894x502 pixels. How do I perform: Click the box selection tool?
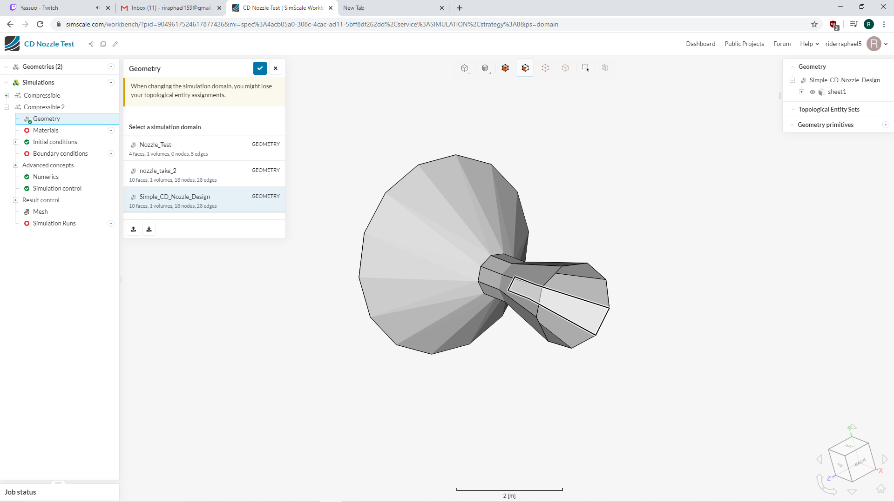pos(585,68)
